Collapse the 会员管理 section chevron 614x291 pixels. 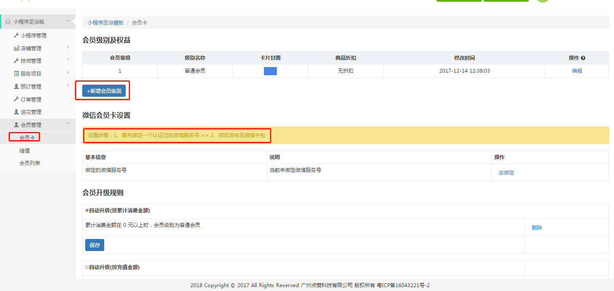(x=68, y=124)
